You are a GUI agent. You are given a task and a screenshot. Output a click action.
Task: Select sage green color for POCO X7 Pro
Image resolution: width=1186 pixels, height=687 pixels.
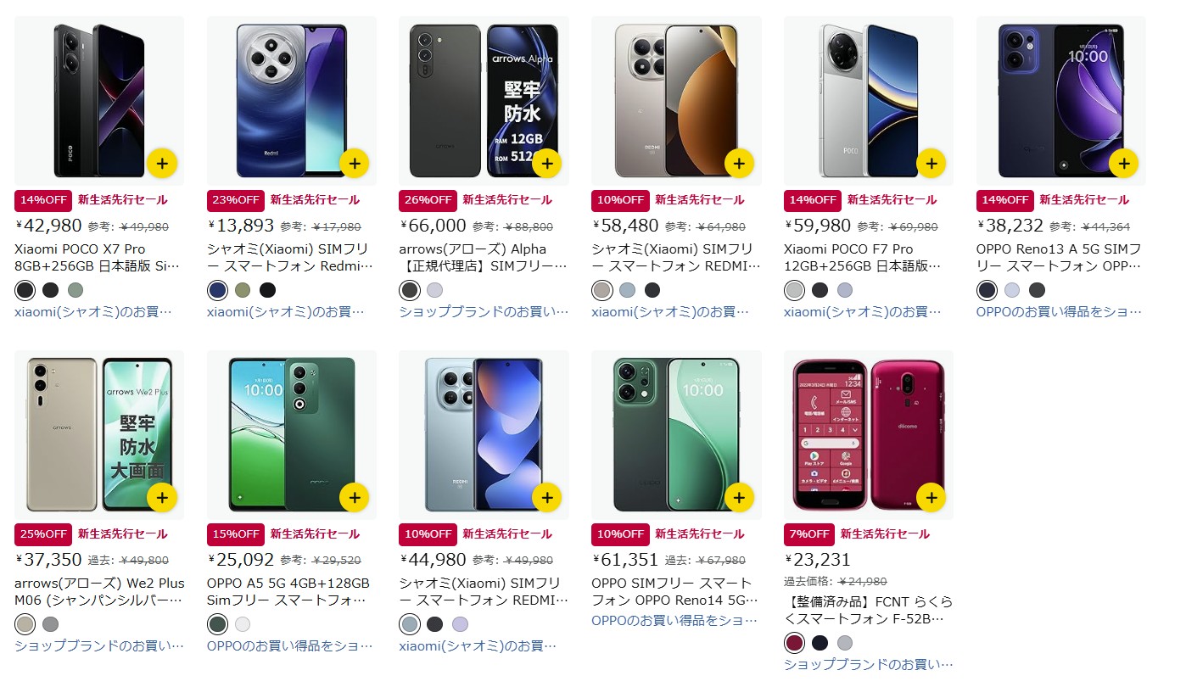(x=76, y=290)
